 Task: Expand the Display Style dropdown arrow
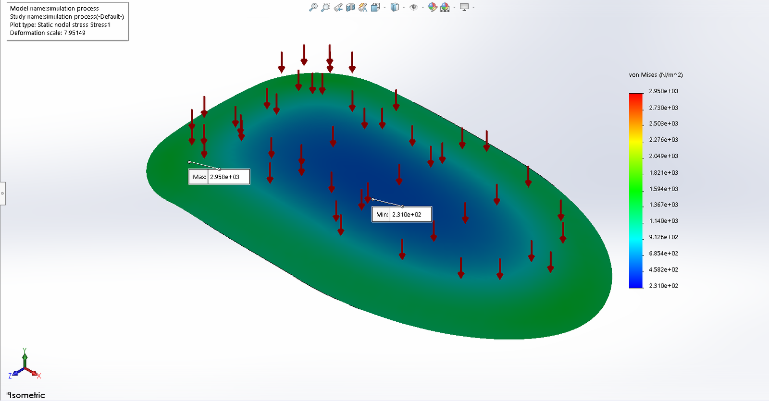point(404,7)
